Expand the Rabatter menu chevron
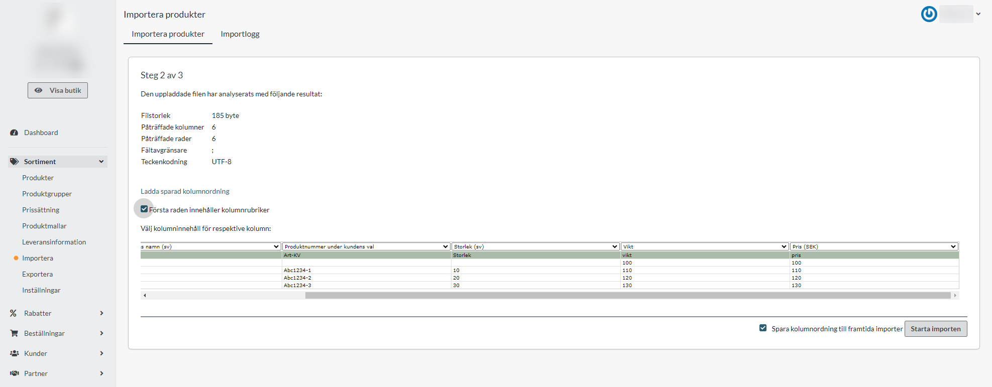 pyautogui.click(x=101, y=313)
